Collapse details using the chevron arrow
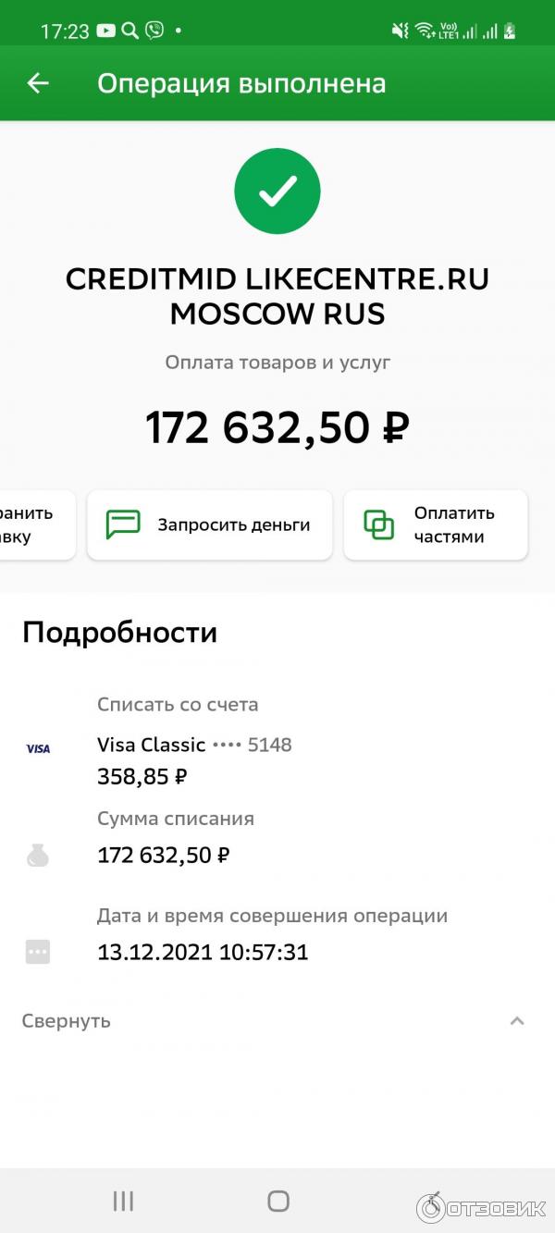 517,1021
